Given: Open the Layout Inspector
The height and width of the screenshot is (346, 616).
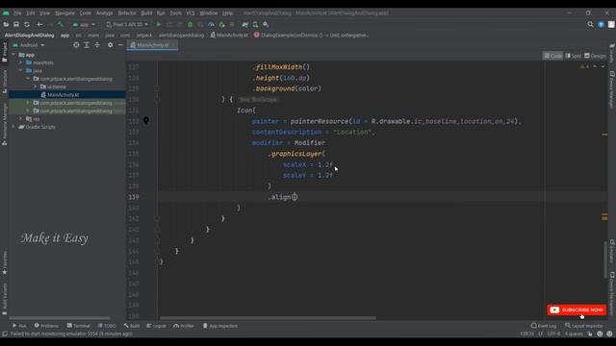Looking at the screenshot, I should (x=584, y=326).
